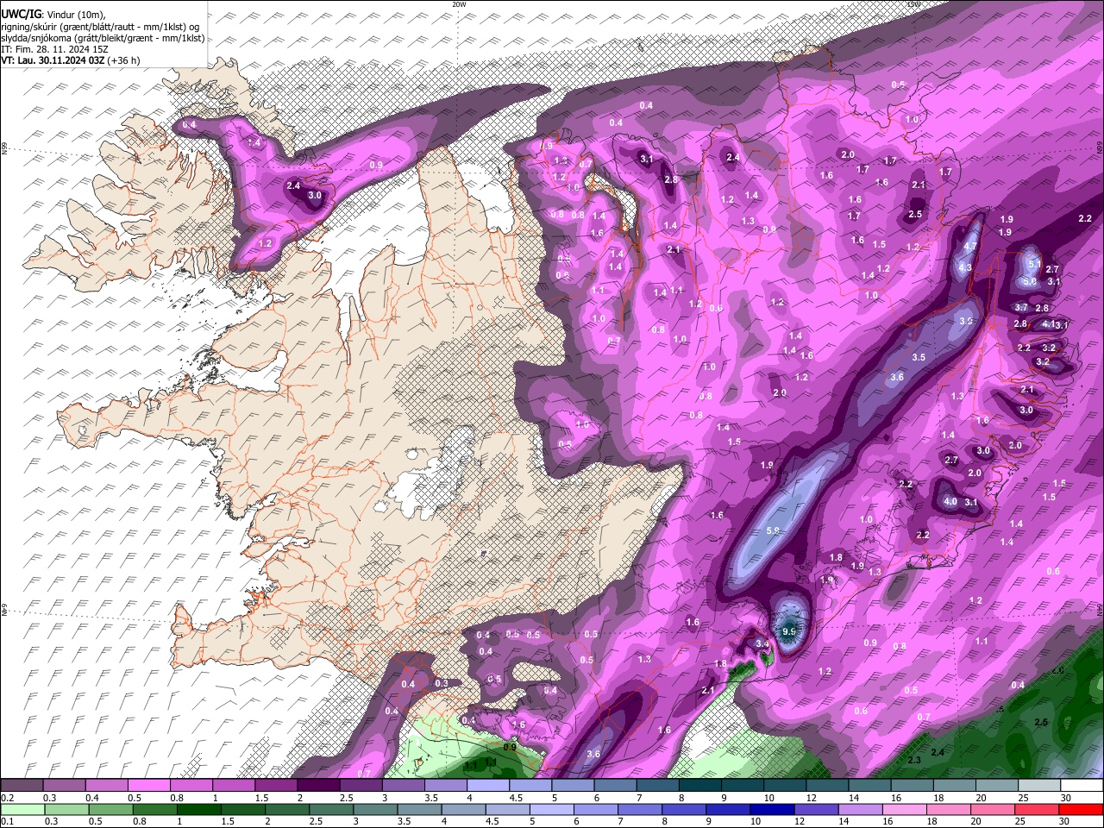Select the light pink 16 swatch in lower legend row
The height and width of the screenshot is (828, 1104).
(x=905, y=810)
